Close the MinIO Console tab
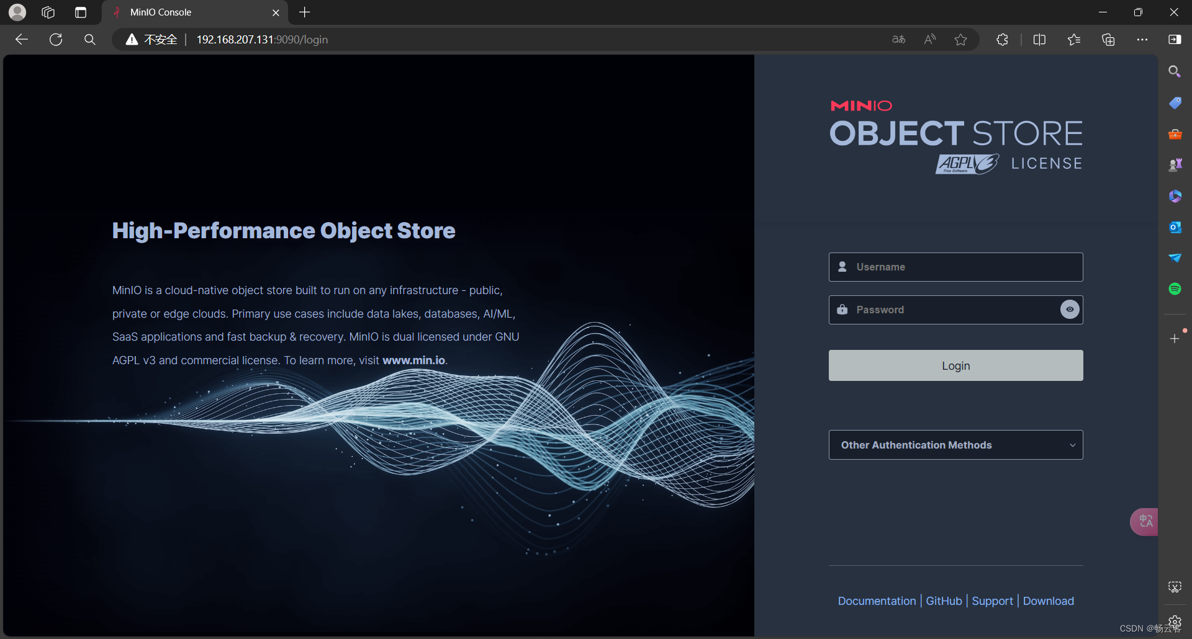 tap(276, 12)
